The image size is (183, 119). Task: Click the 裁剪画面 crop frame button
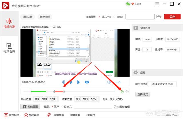pos(30,107)
